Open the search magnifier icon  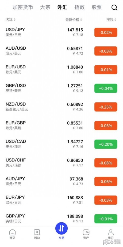point(114,8)
